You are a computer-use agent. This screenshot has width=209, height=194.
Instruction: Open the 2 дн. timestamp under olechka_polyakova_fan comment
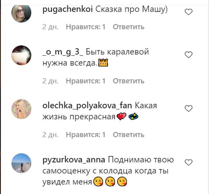coord(50,135)
